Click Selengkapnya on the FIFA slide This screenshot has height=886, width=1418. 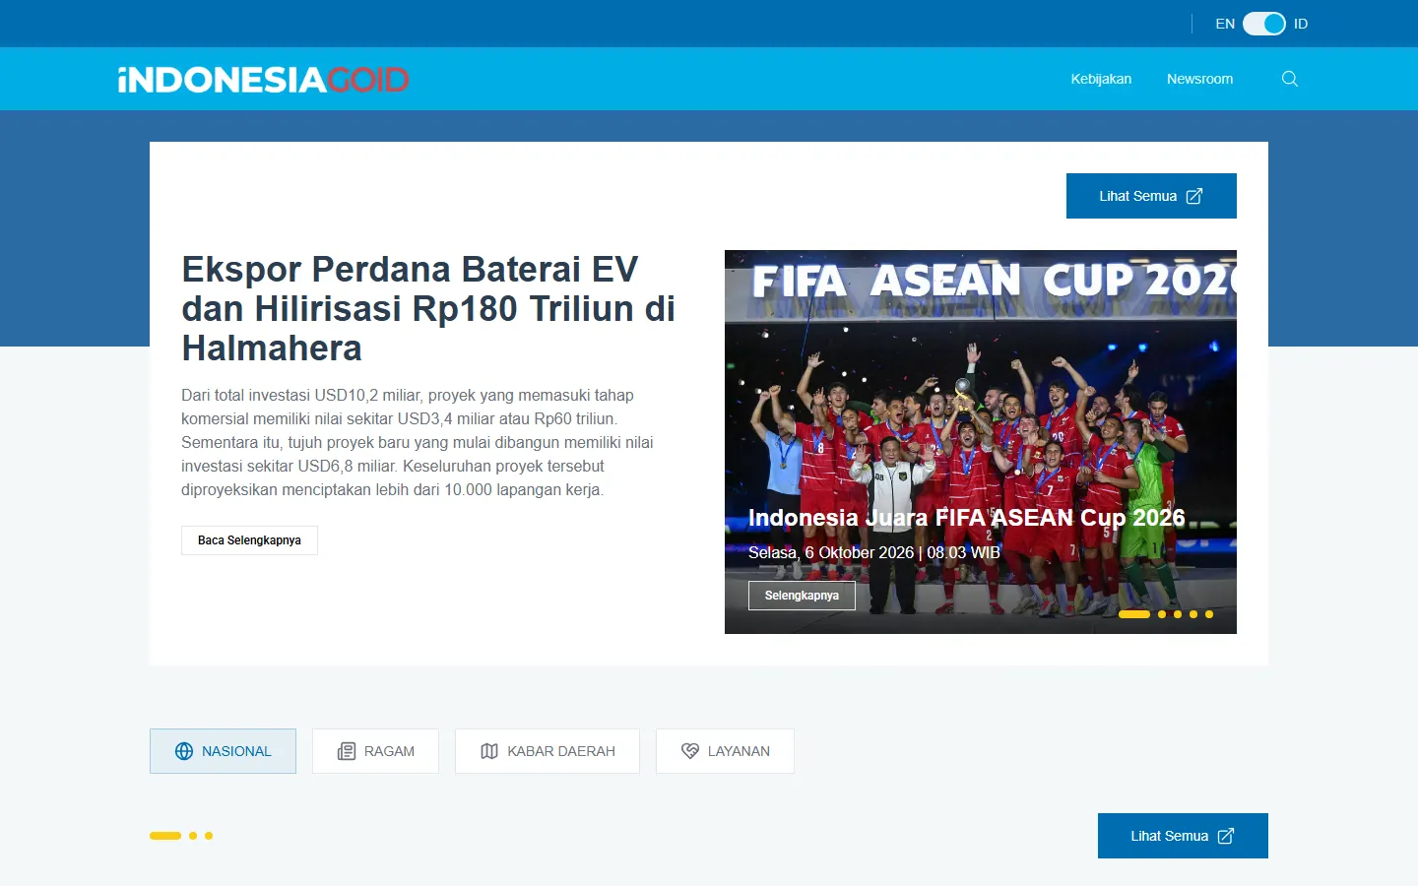coord(802,596)
